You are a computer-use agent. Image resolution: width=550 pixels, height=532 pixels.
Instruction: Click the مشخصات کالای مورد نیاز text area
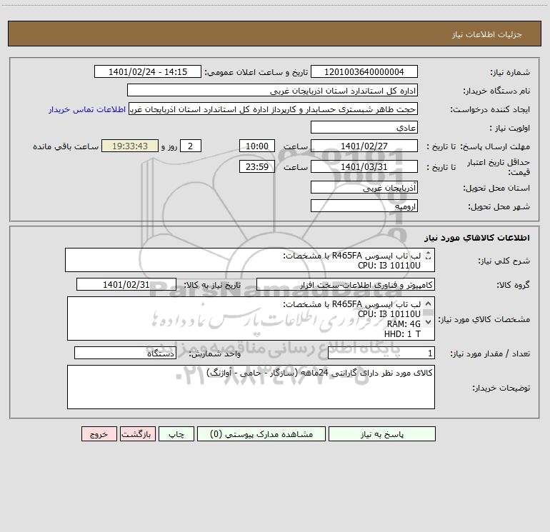coord(251,318)
